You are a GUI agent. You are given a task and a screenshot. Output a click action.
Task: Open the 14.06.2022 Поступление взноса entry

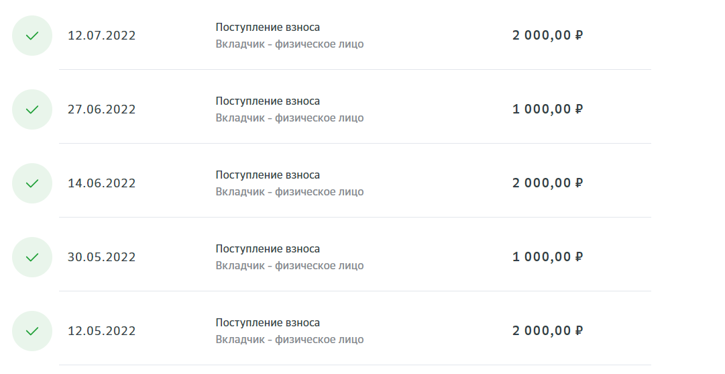[x=268, y=175]
